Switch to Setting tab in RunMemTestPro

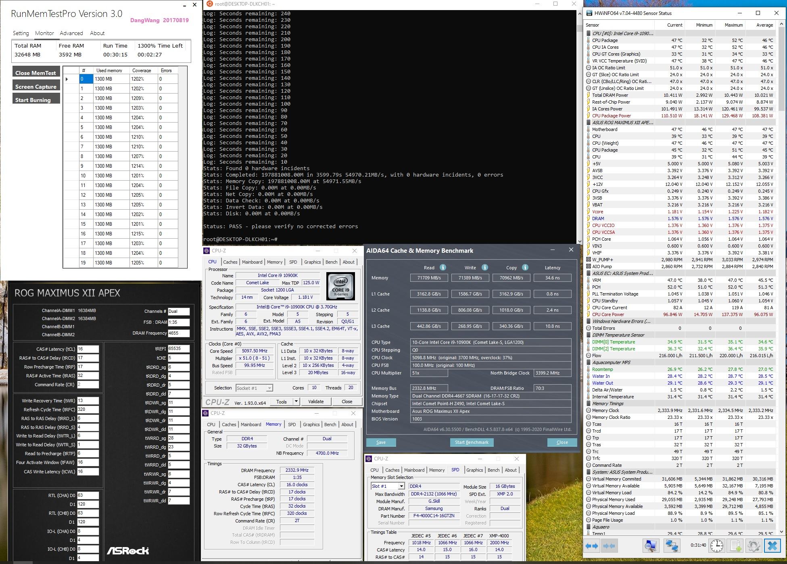21,33
